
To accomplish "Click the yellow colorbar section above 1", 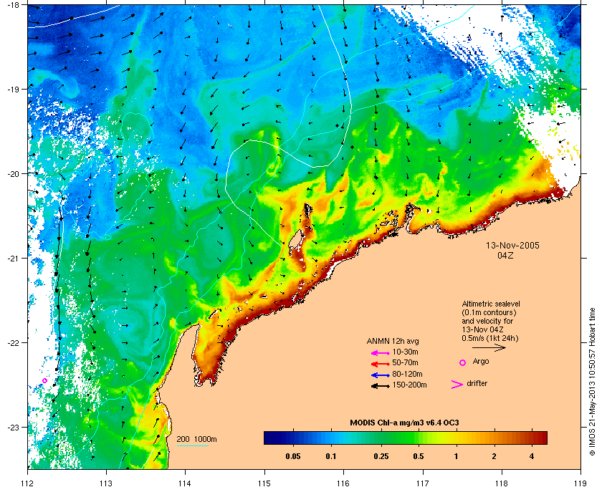I will click(457, 438).
